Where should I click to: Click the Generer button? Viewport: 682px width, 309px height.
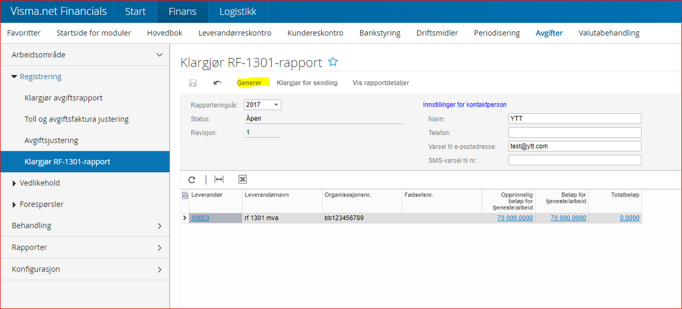pyautogui.click(x=249, y=83)
